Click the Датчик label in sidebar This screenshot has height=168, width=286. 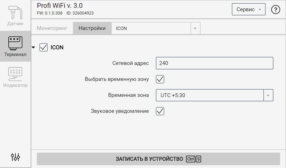[15, 24]
